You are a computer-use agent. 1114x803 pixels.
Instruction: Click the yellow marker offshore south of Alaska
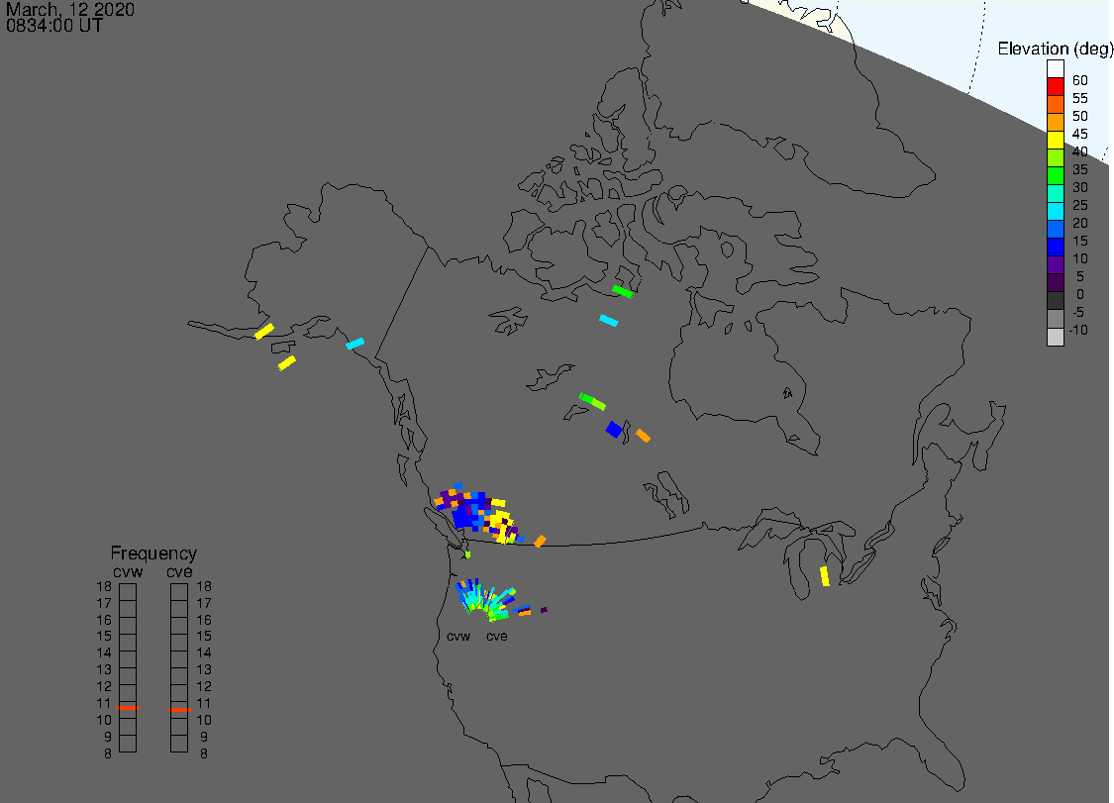pos(287,363)
